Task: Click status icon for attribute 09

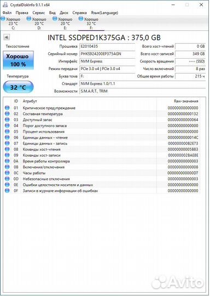Action: coord(7,155)
